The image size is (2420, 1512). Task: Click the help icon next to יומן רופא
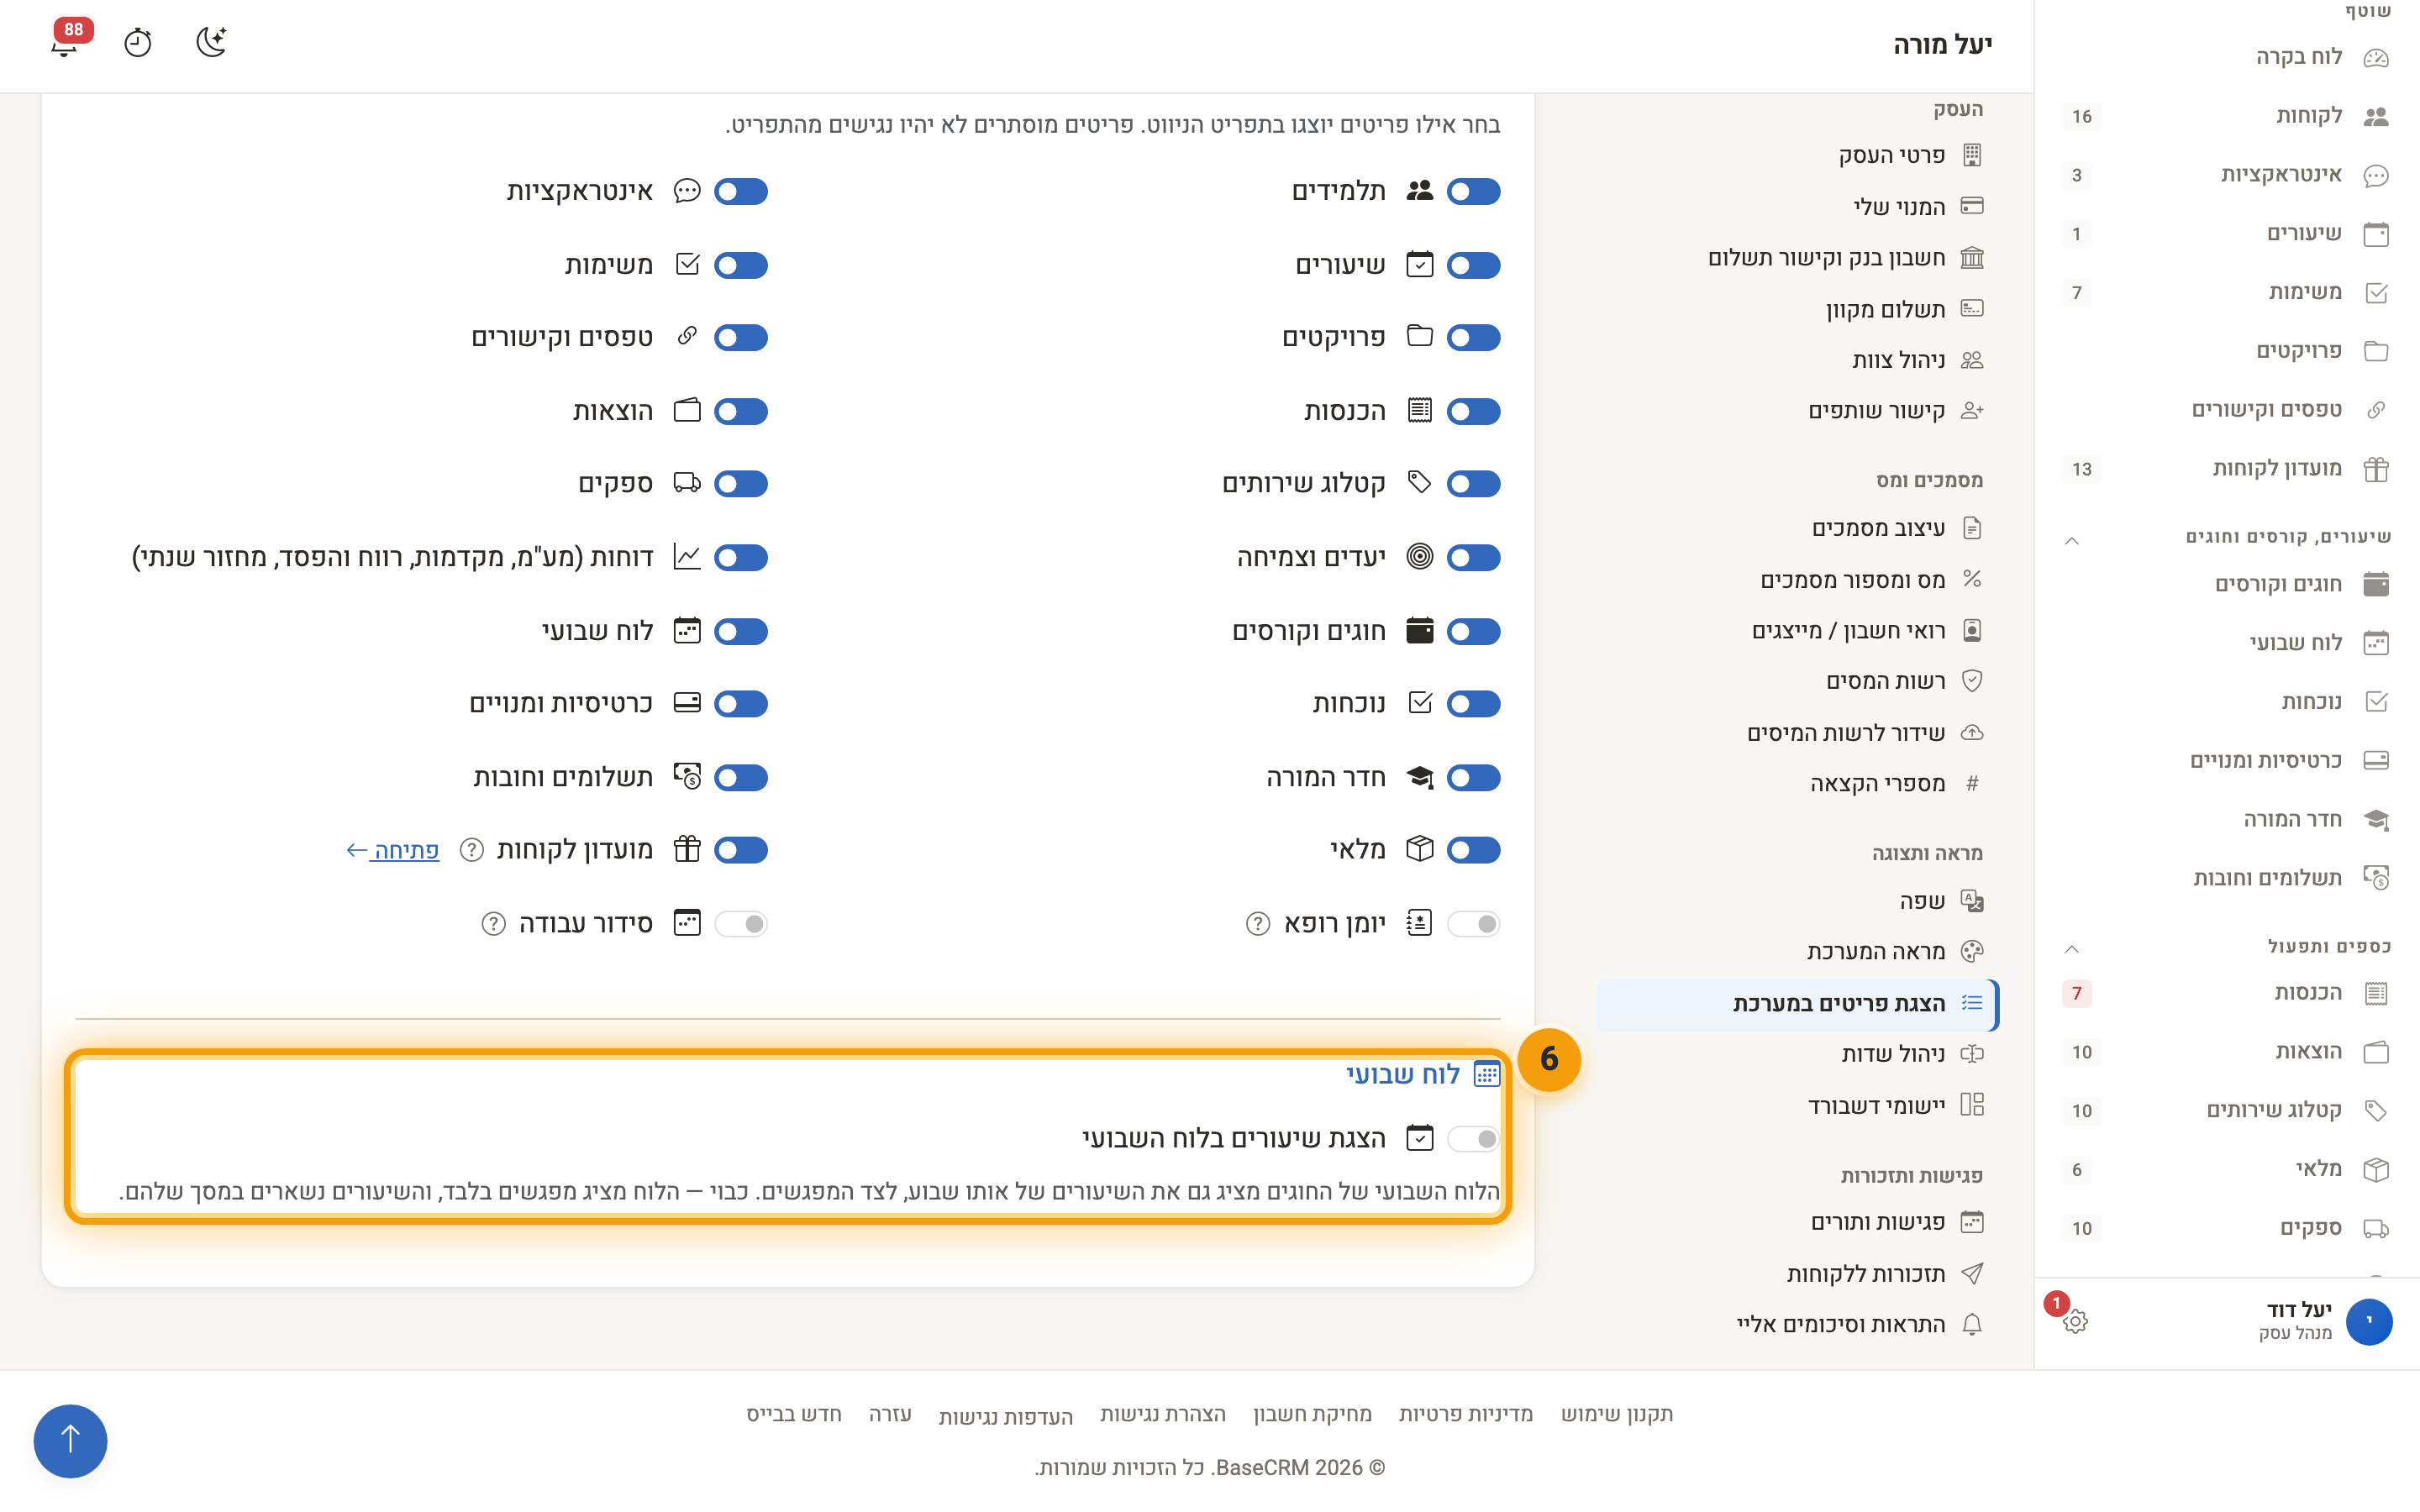[1257, 924]
